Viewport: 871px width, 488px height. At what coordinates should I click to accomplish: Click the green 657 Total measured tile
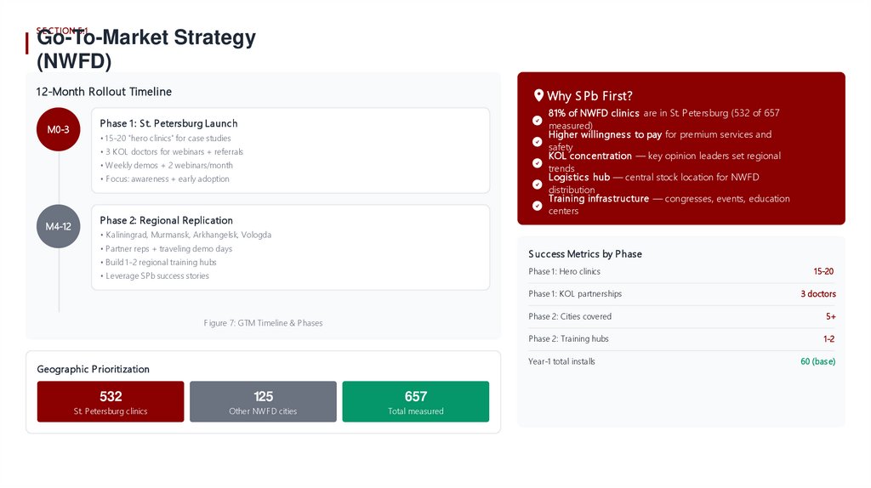(415, 401)
